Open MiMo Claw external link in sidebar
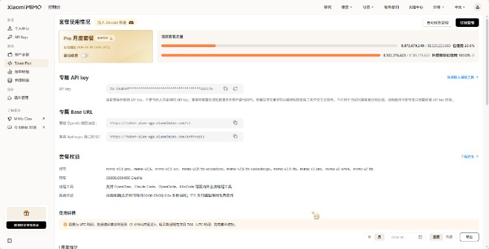The width and height of the screenshot is (489, 249). point(26,119)
